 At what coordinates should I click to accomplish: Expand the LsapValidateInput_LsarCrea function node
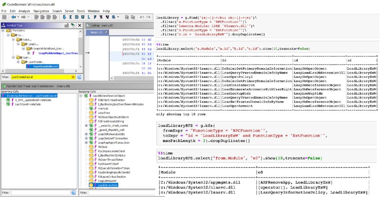point(28,53)
